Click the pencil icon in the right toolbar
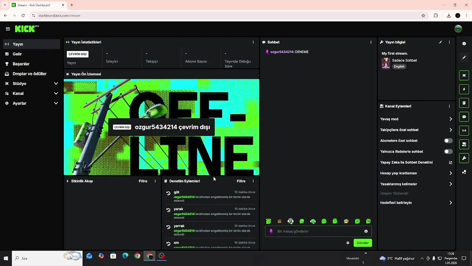This screenshot has width=472, height=266. pyautogui.click(x=464, y=57)
